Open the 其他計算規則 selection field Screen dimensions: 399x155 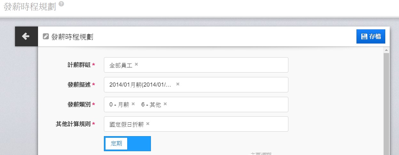coord(217,124)
